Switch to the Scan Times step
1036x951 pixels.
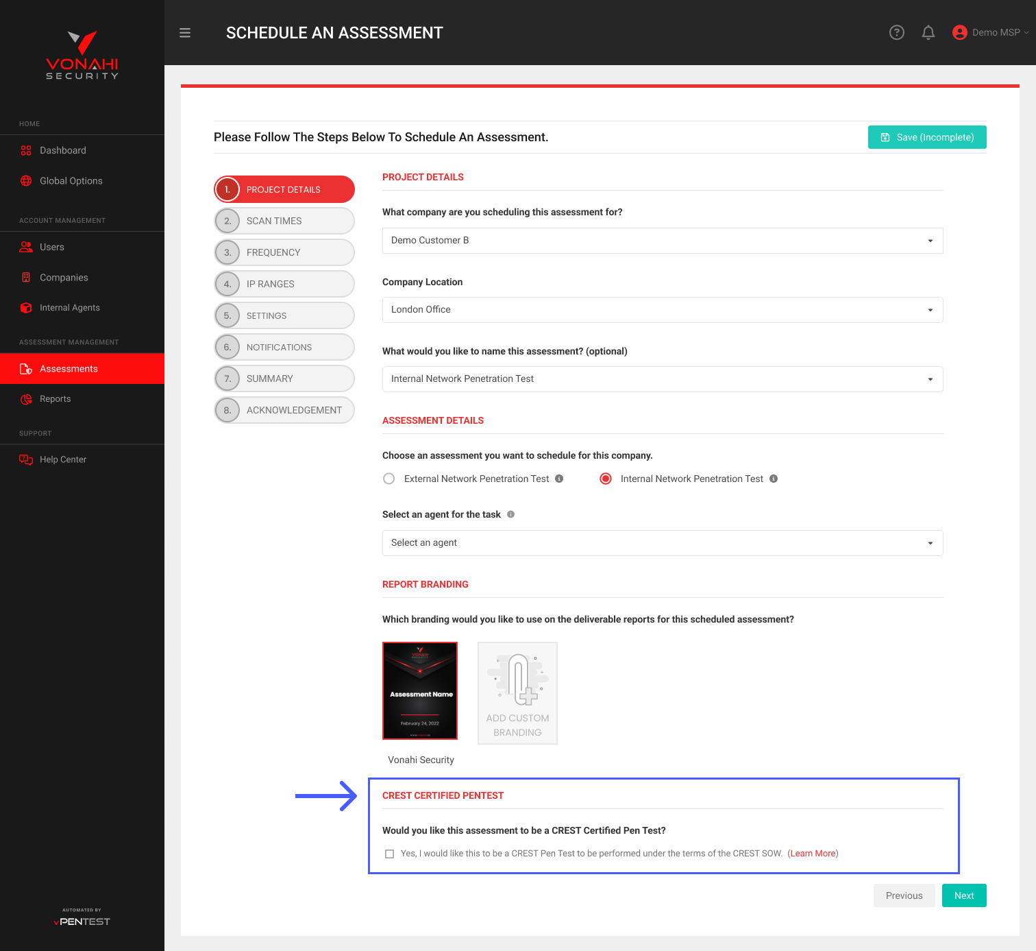click(284, 221)
